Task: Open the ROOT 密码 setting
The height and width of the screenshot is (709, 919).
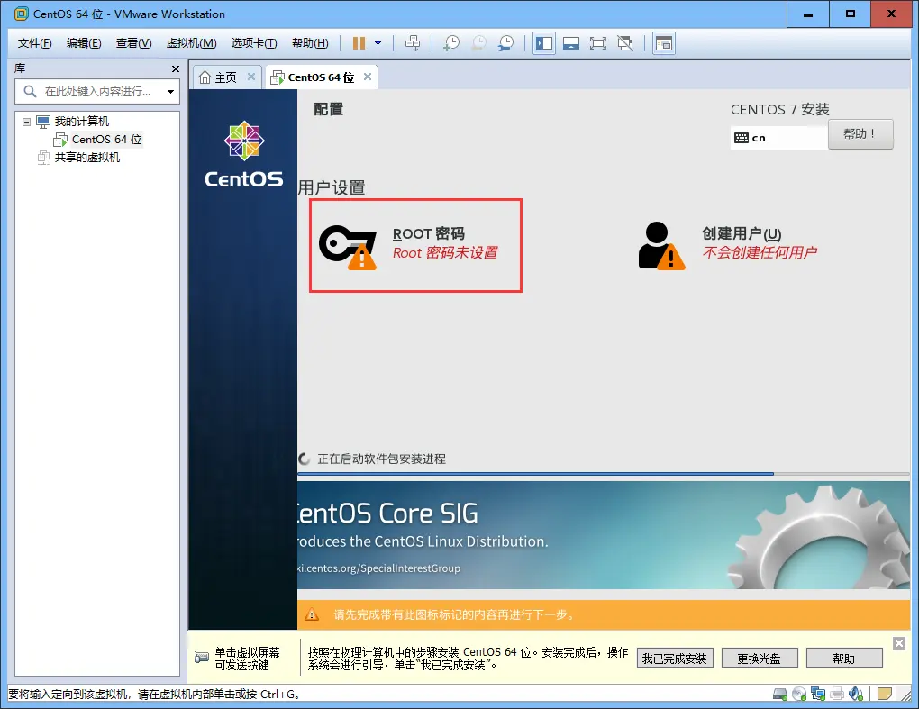Action: click(415, 246)
